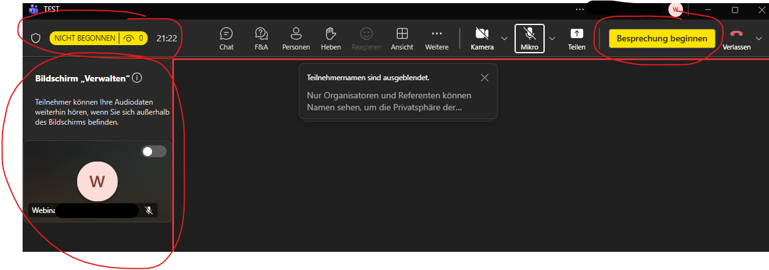Screen dimensions: 769x270
Task: Click the eye viewer count icon
Action: [129, 38]
